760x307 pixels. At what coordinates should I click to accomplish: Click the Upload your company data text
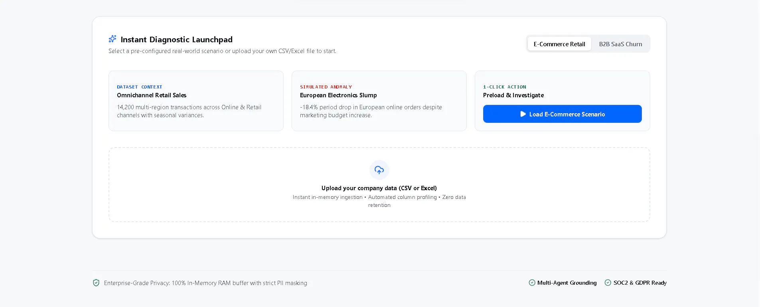379,188
